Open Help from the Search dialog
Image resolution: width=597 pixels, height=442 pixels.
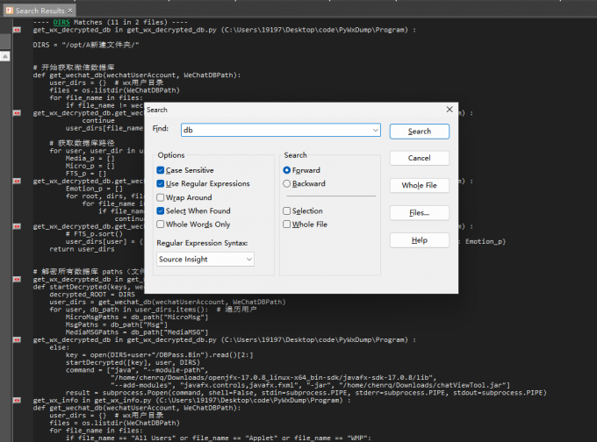419,239
